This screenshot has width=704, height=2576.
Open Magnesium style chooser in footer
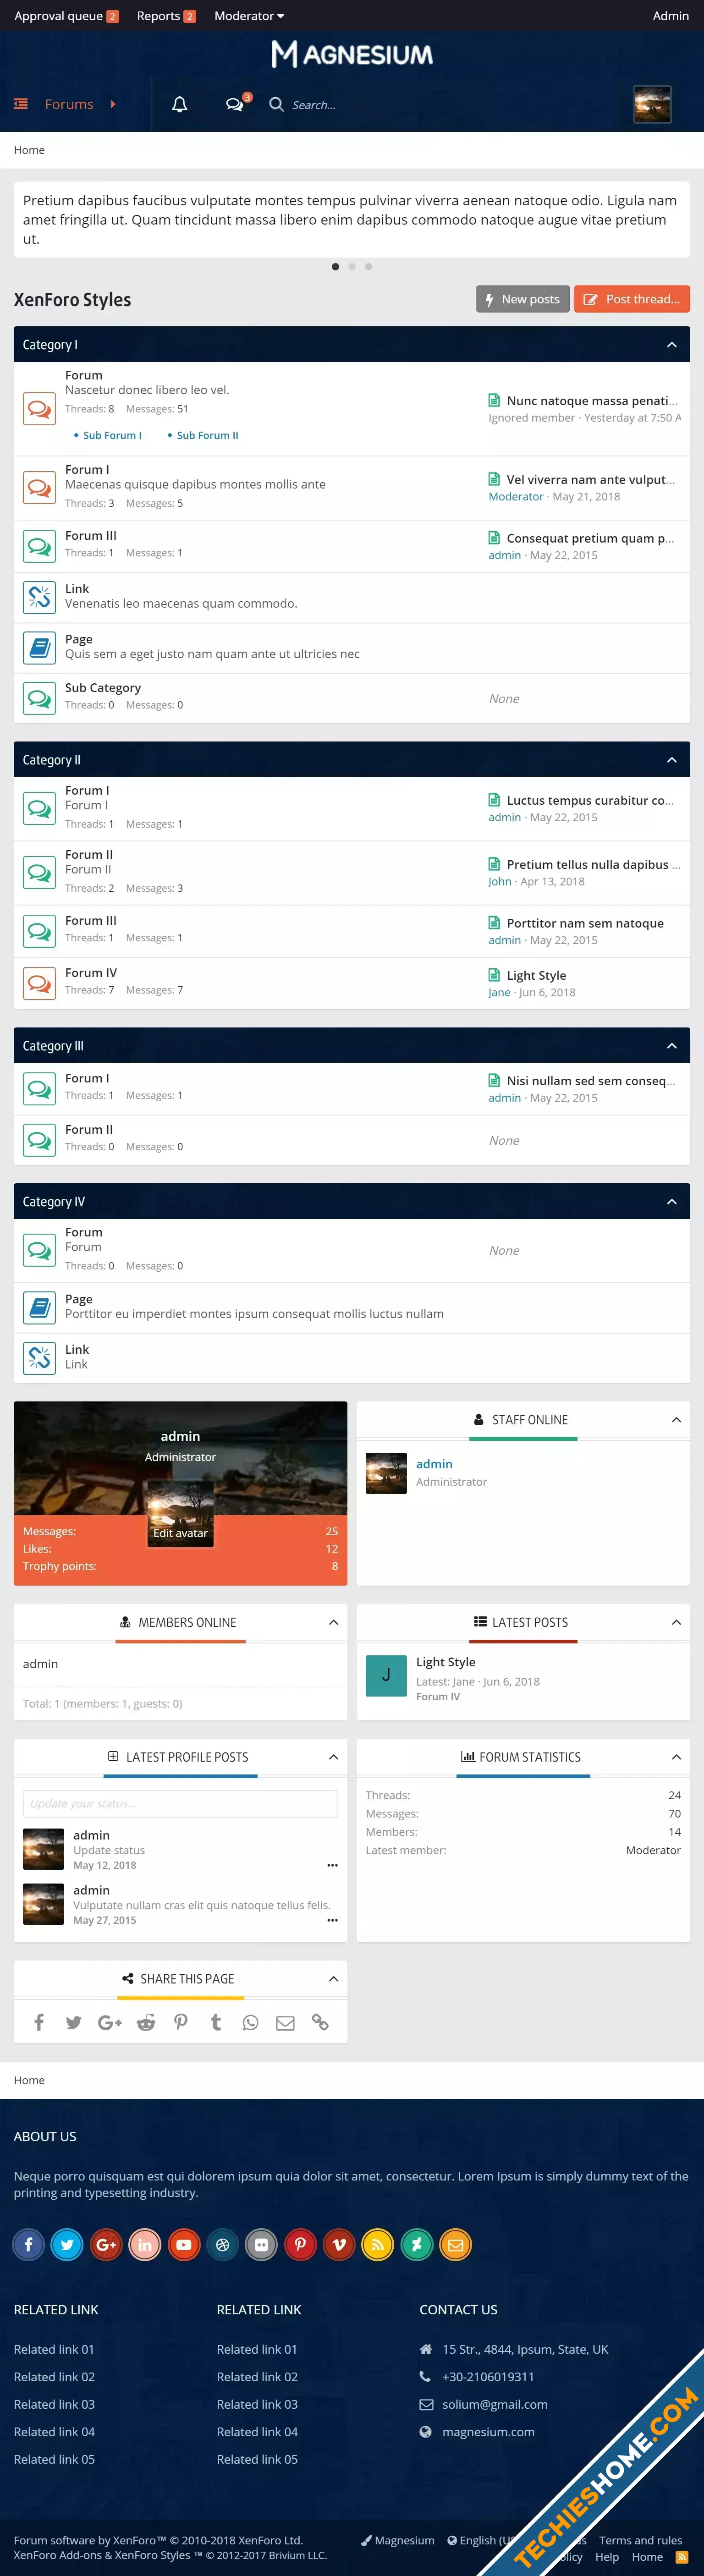398,2539
